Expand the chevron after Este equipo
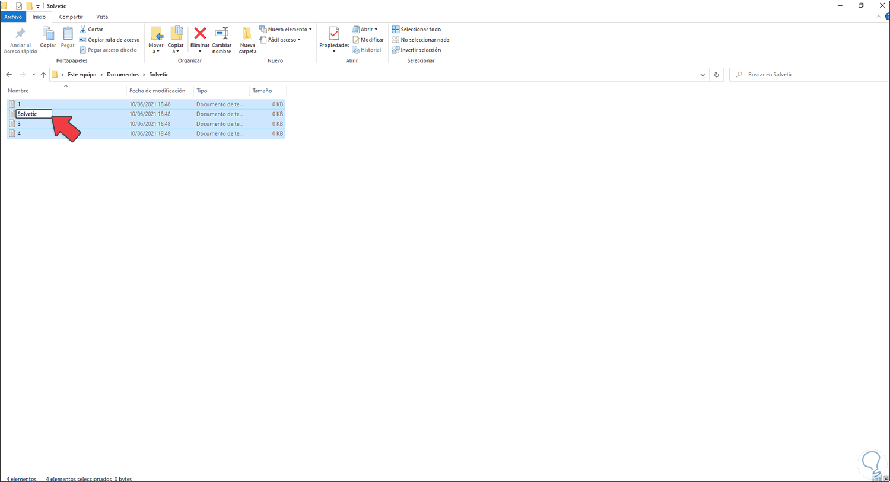Image resolution: width=890 pixels, height=482 pixels. 101,75
